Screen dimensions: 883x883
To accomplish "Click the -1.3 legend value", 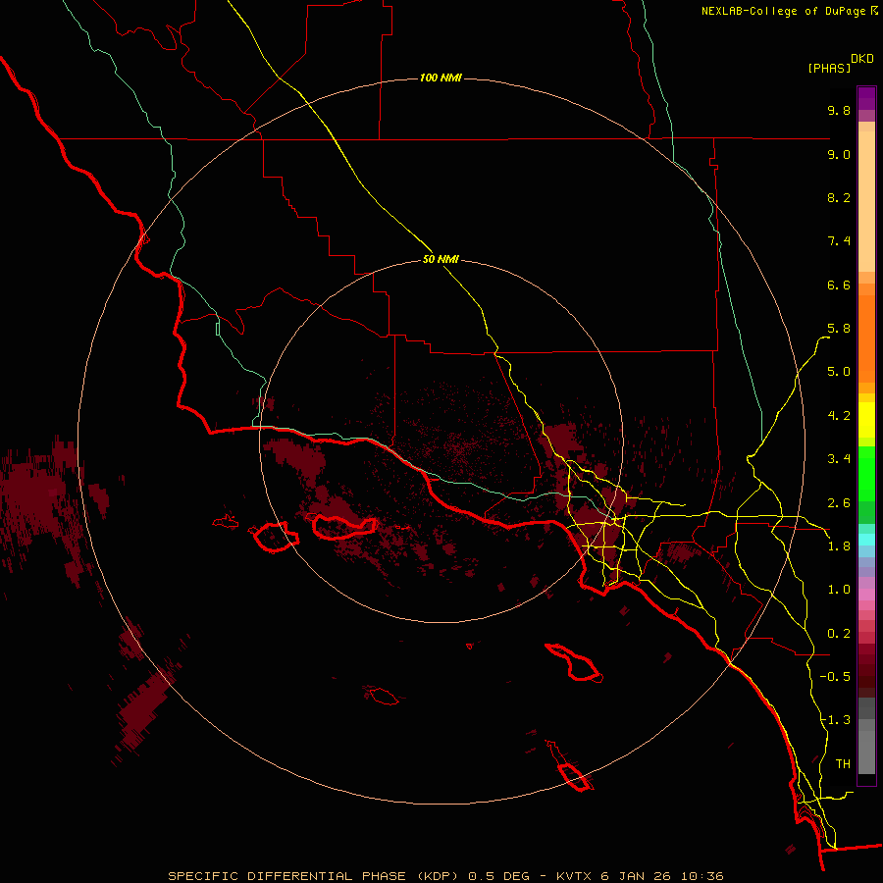I will 835,720.
